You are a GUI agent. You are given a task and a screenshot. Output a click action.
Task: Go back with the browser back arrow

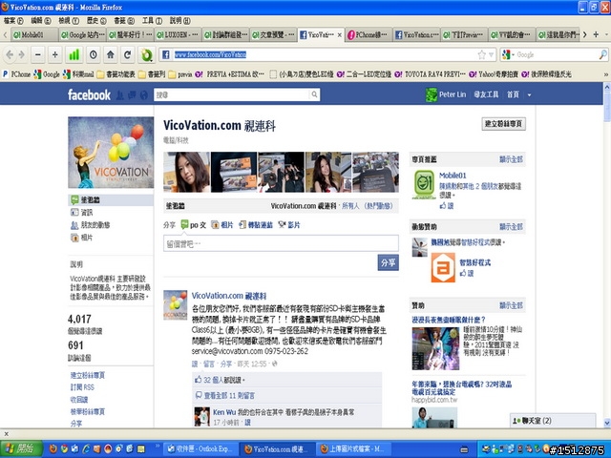pos(10,55)
